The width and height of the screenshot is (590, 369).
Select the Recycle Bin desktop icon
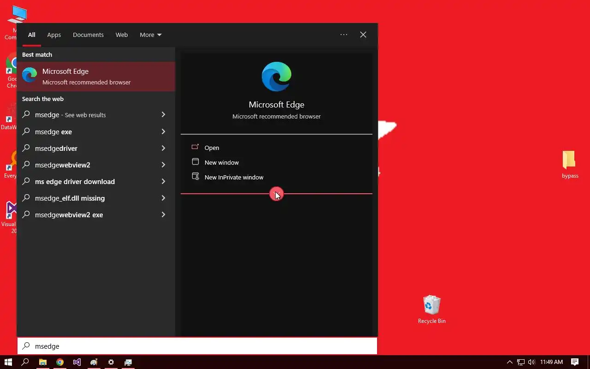(431, 309)
